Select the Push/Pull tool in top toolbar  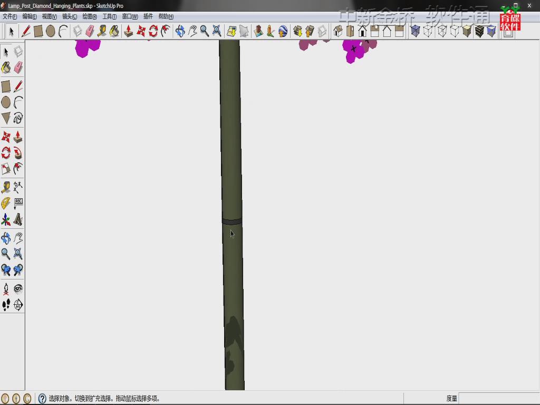(x=129, y=31)
